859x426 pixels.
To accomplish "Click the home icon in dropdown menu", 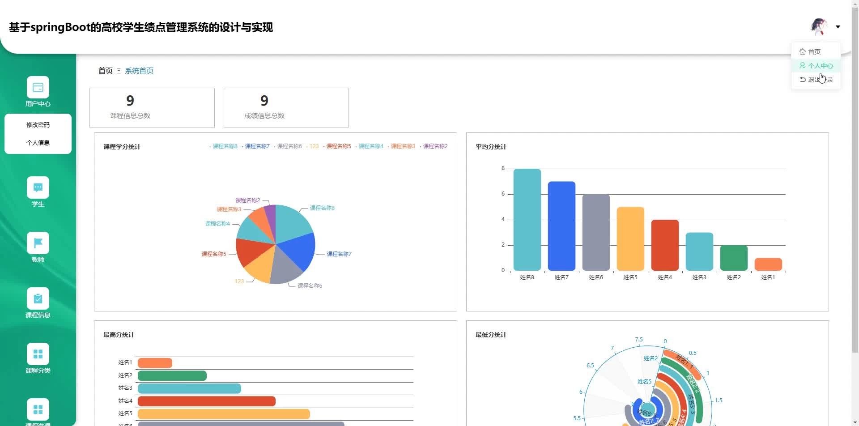I will 803,51.
